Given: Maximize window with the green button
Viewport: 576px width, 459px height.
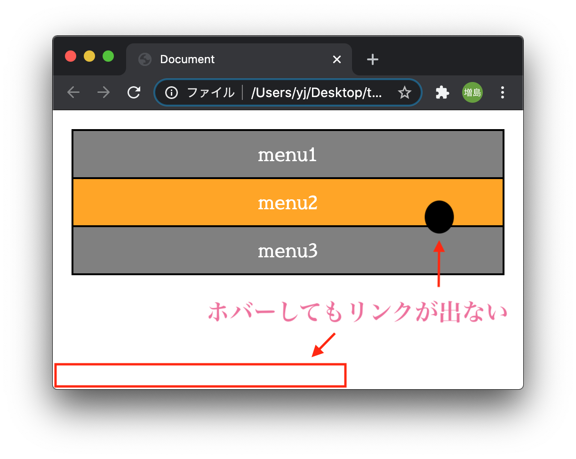Looking at the screenshot, I should pyautogui.click(x=108, y=56).
